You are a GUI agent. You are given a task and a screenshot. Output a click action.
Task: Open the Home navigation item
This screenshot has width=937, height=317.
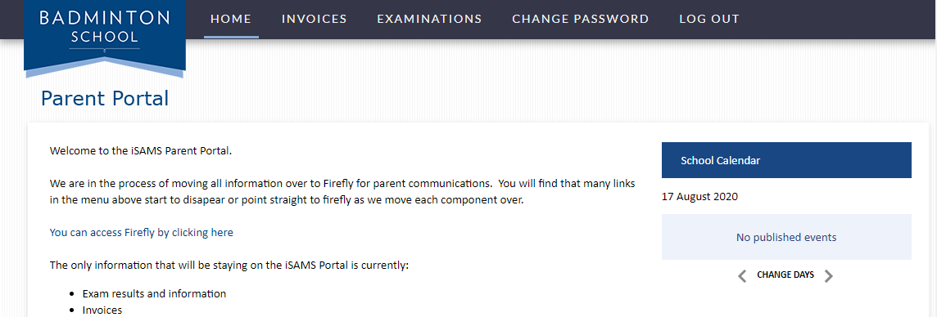point(231,19)
